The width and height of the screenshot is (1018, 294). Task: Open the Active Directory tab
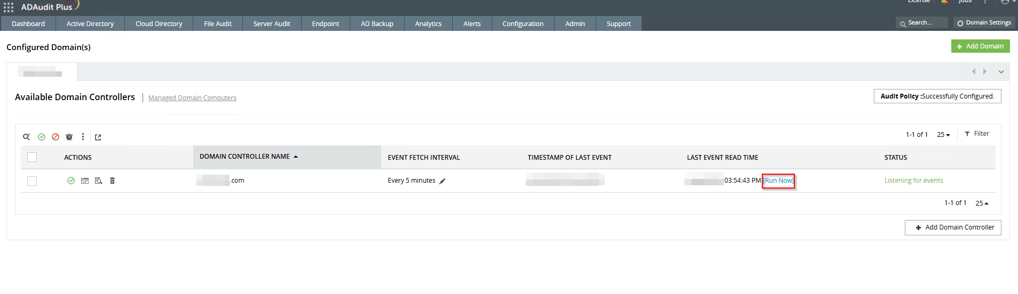tap(90, 24)
